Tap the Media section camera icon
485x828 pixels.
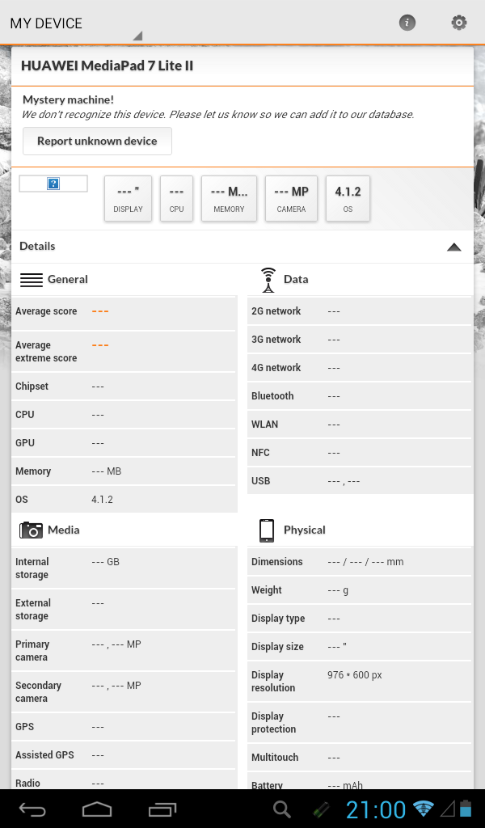(x=32, y=530)
